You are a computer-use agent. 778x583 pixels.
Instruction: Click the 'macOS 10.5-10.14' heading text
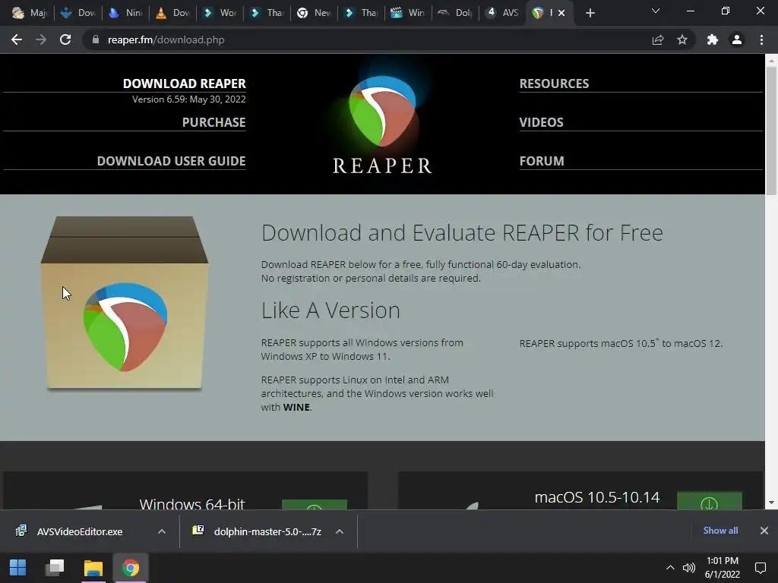(597, 497)
